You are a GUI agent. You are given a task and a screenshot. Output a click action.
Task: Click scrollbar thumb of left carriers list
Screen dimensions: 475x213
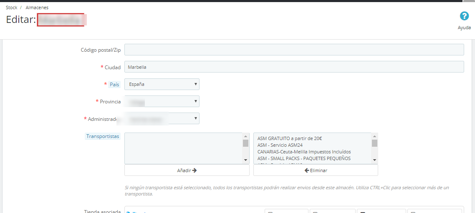pyautogui.click(x=246, y=143)
